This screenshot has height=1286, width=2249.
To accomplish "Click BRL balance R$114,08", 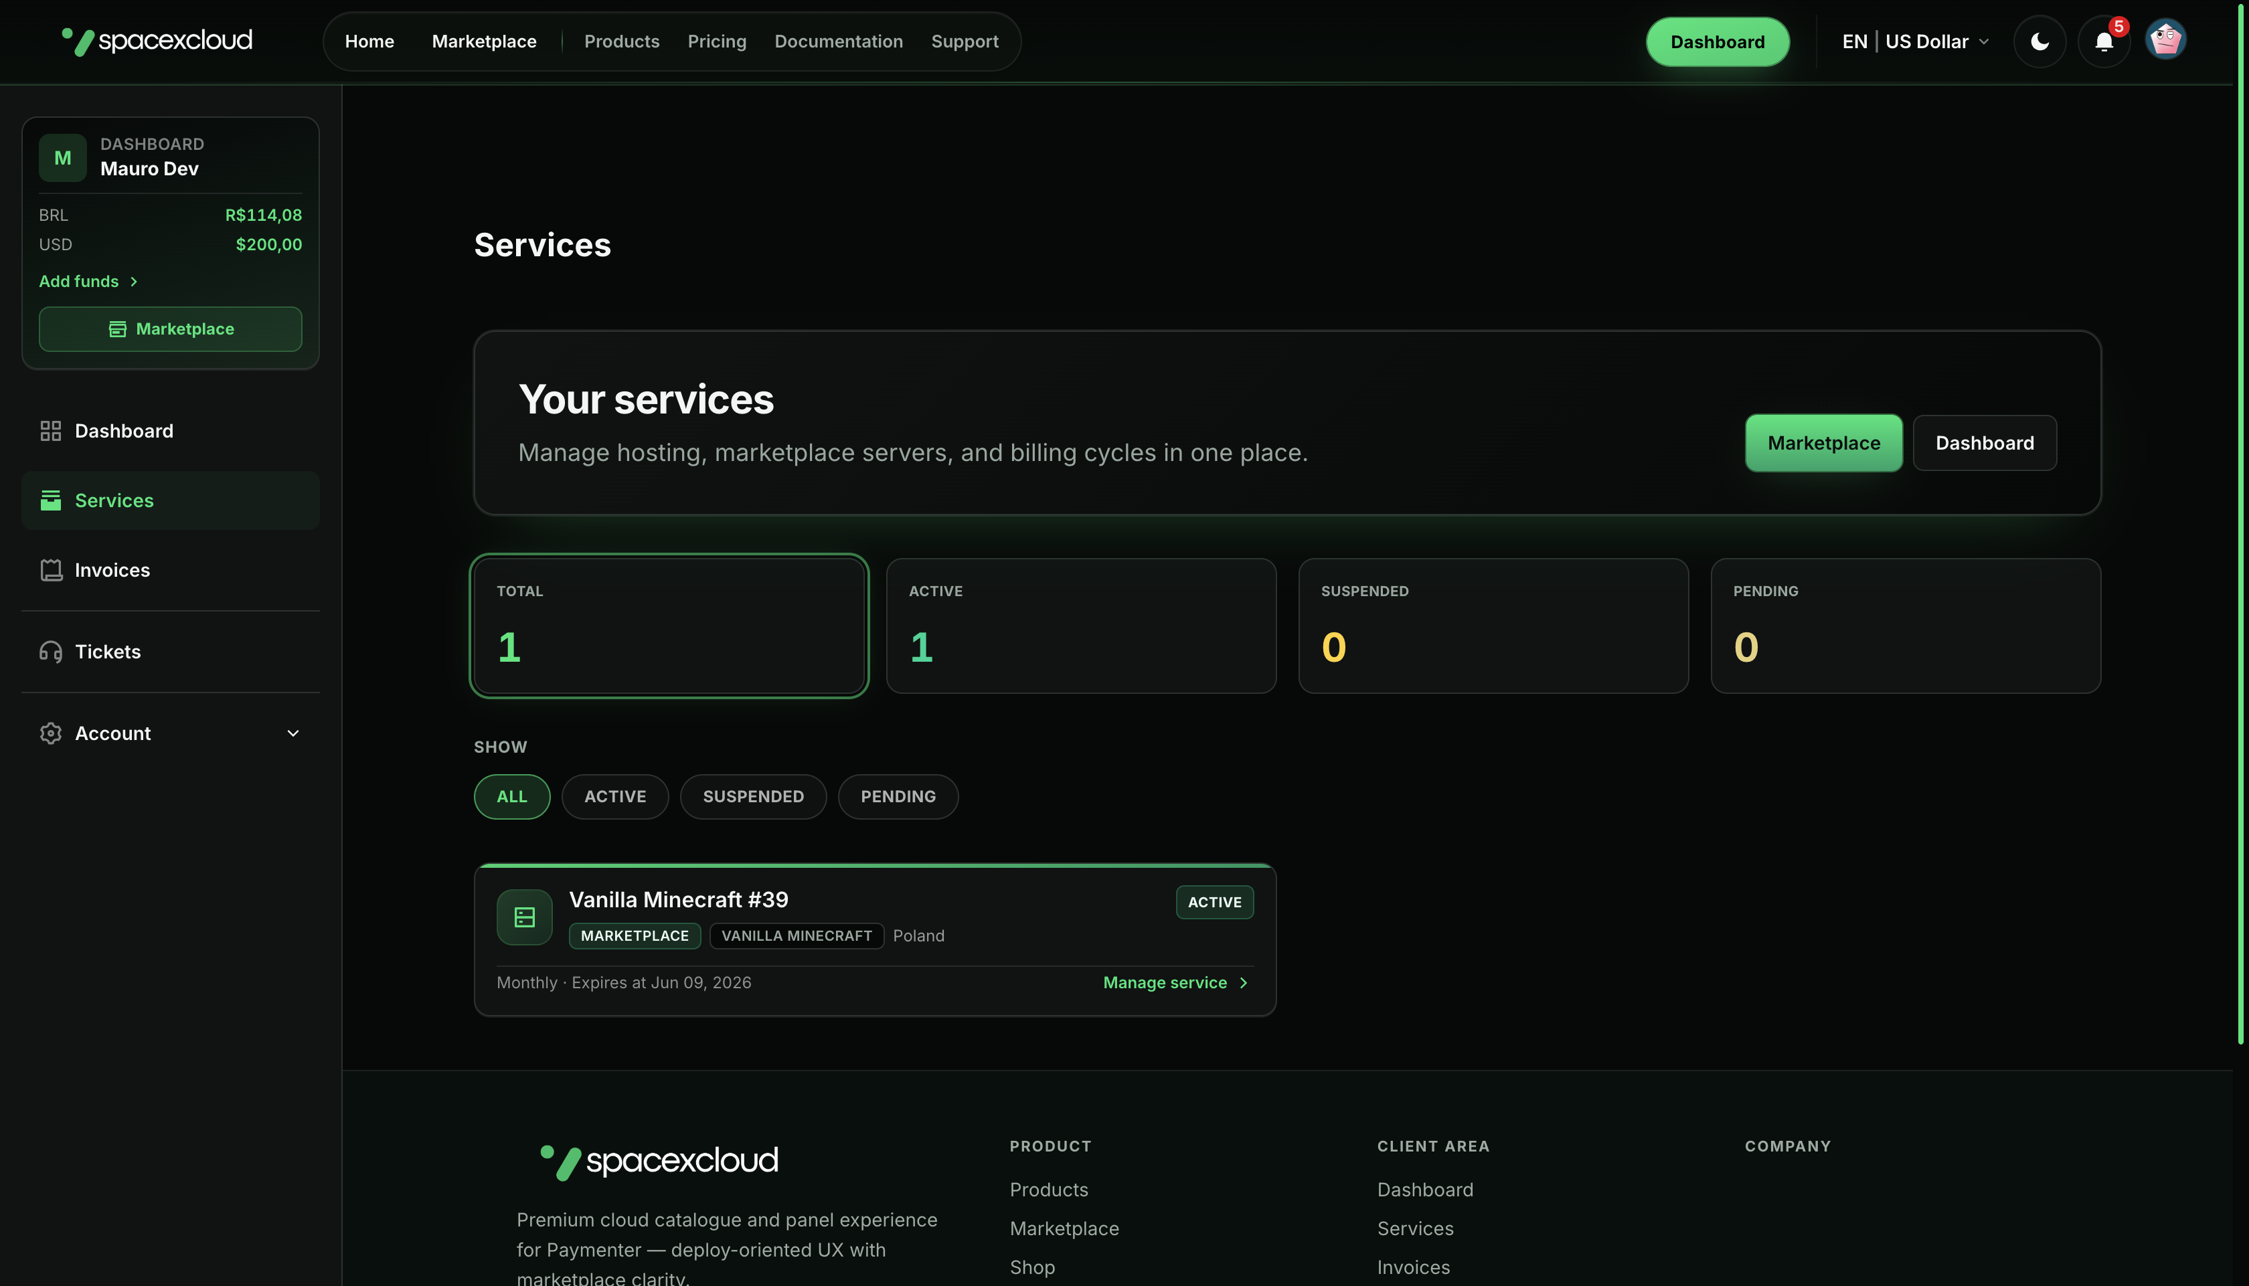I will (263, 215).
